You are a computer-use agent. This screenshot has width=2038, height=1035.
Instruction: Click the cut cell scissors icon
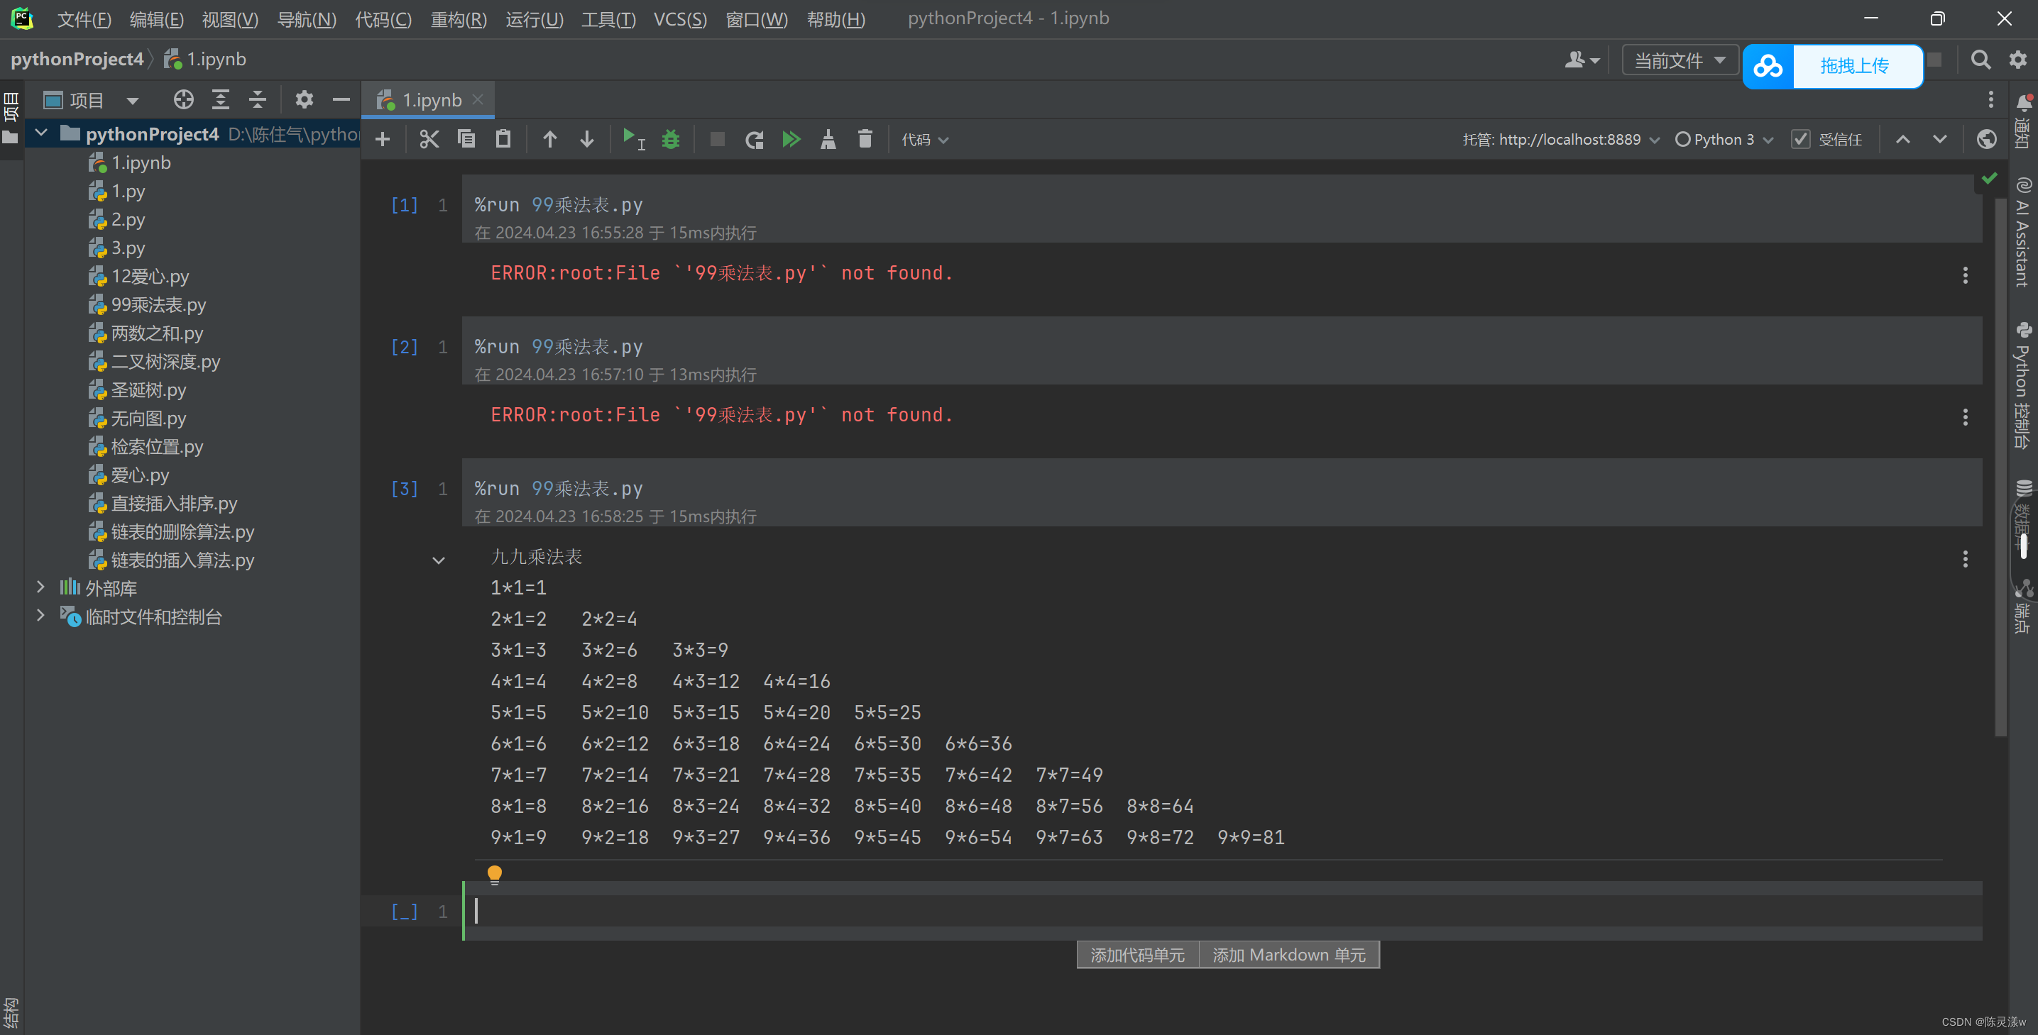[429, 140]
